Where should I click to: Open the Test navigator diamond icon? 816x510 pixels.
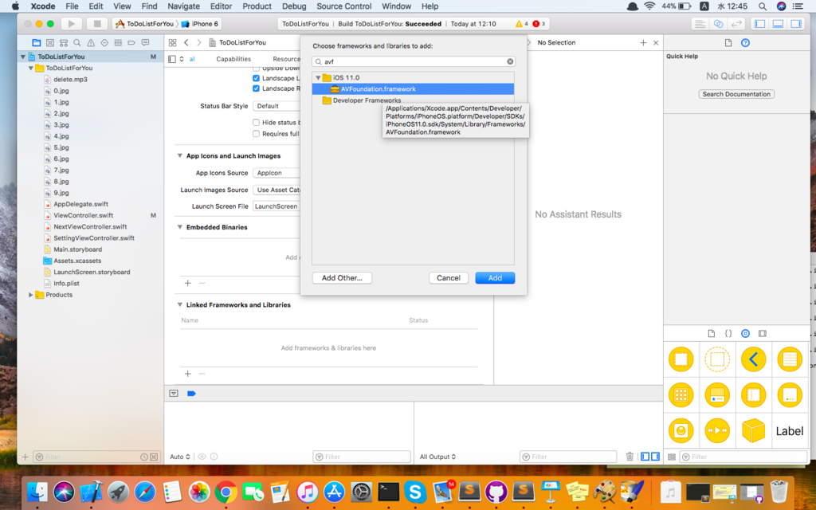[x=104, y=43]
